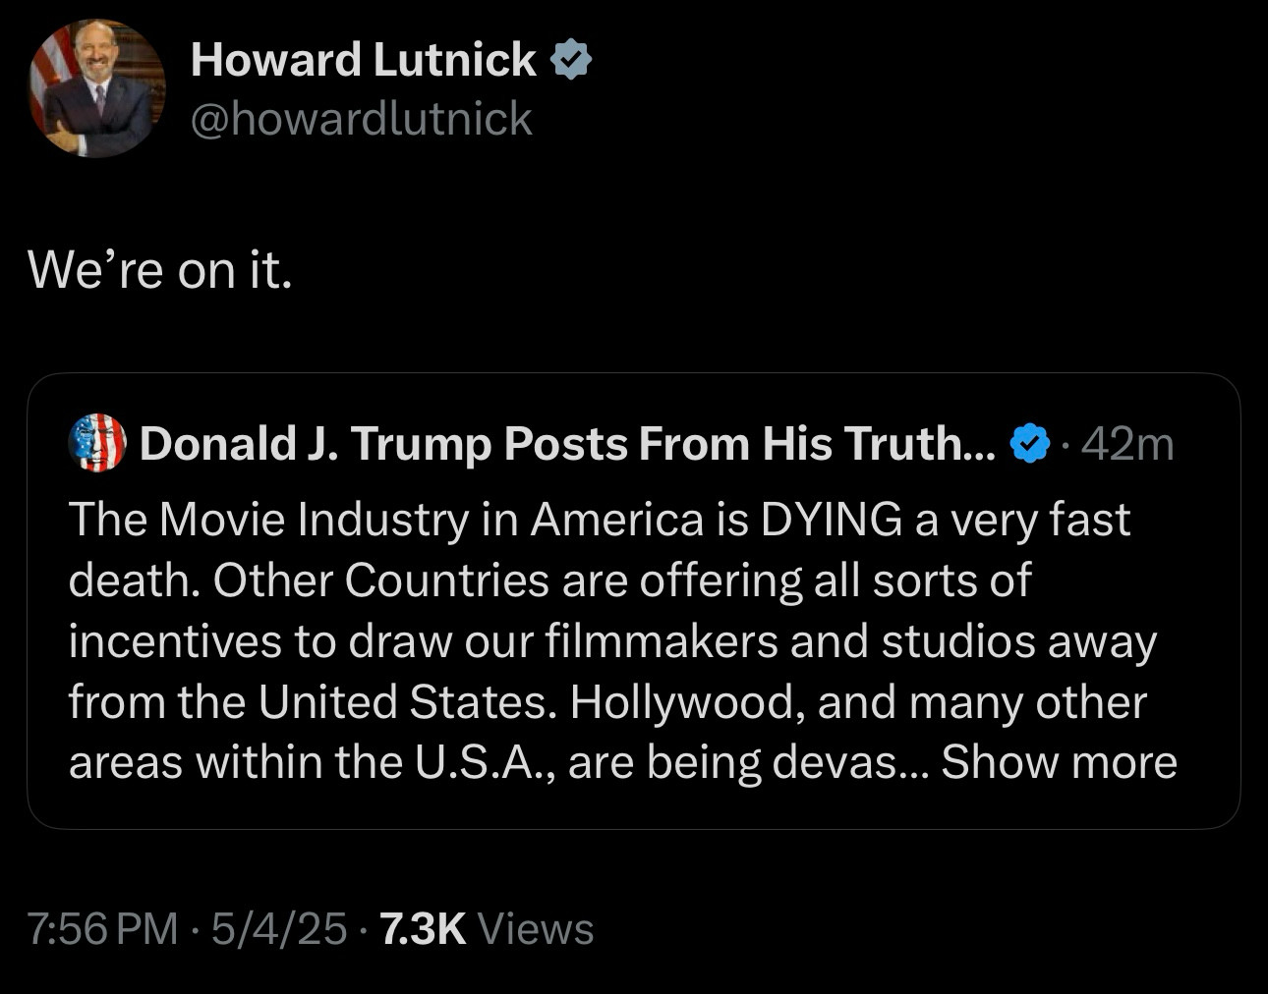Expand the quoted post with Show more

tap(1059, 762)
